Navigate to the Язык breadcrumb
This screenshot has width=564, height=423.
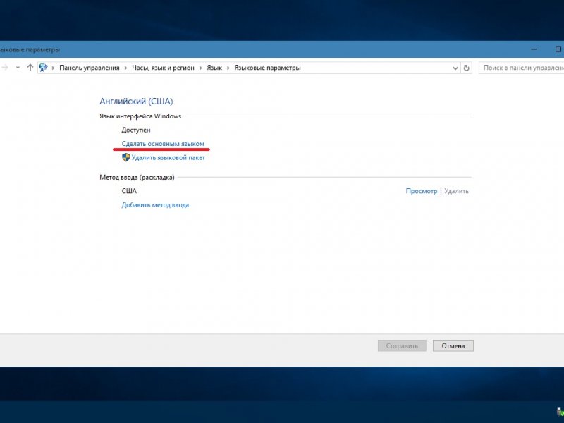click(x=214, y=68)
